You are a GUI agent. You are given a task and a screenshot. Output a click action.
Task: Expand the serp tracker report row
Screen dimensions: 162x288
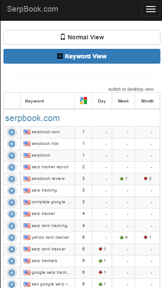pyautogui.click(x=12, y=167)
